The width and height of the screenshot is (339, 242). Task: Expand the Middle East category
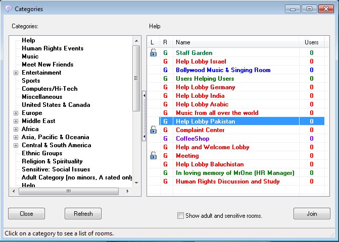[x=16, y=121]
